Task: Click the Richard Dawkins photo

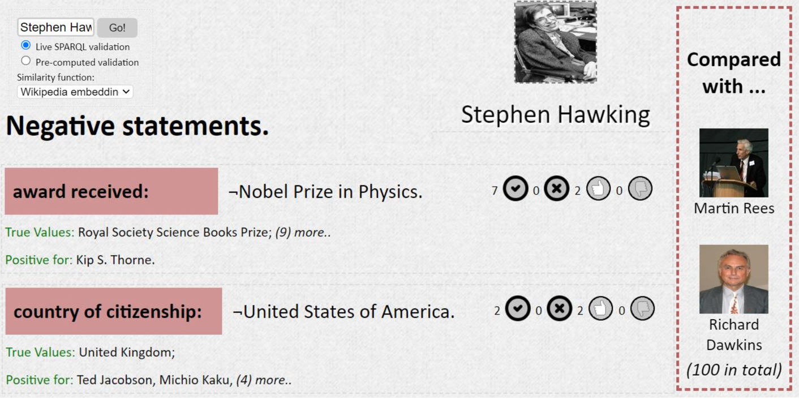Action: pyautogui.click(x=733, y=279)
